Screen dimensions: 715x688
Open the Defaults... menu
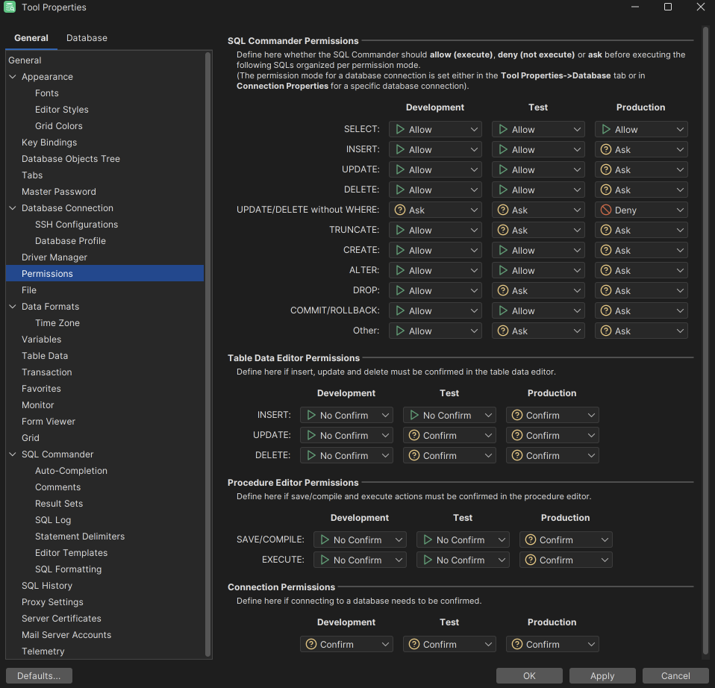coord(39,675)
